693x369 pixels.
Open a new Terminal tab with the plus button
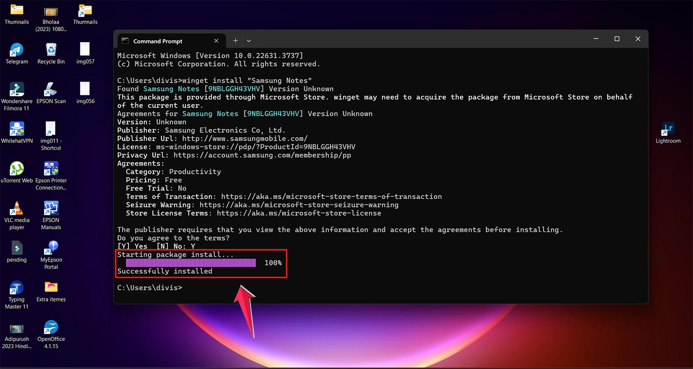[x=235, y=41]
